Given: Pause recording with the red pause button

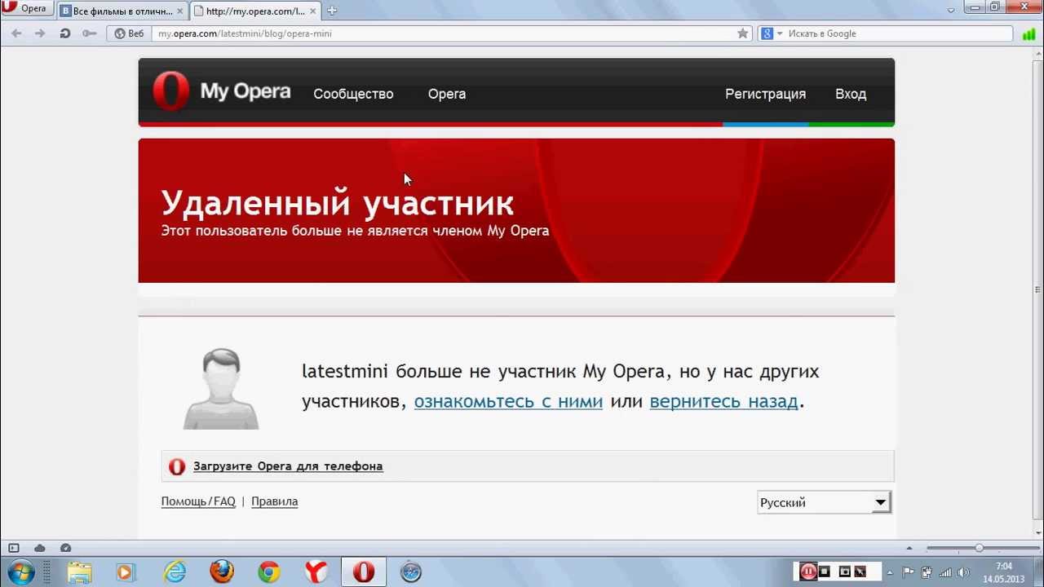Looking at the screenshot, I should 808,572.
